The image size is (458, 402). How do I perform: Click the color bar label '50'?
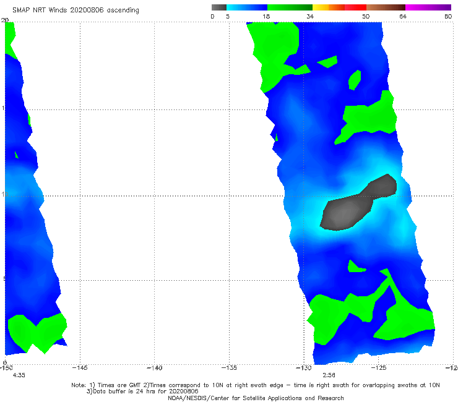point(366,17)
